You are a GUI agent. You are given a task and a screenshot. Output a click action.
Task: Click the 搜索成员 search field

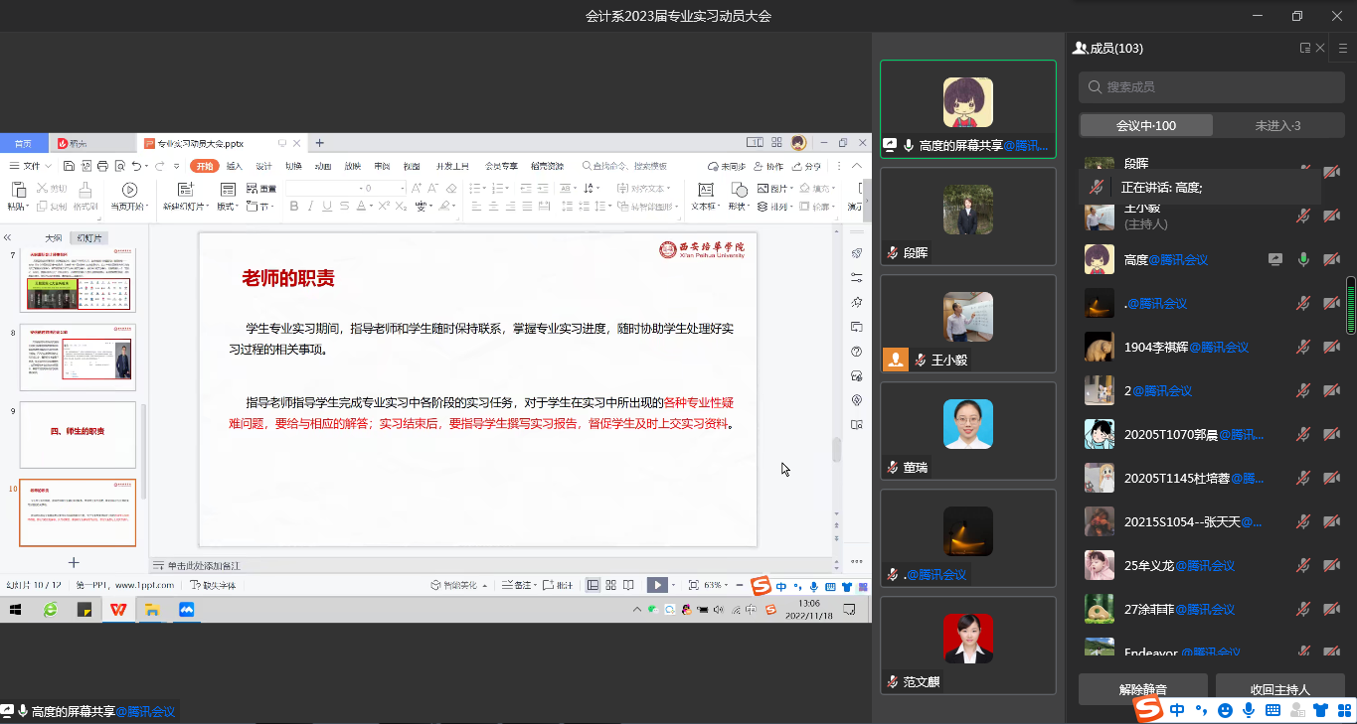(1211, 87)
